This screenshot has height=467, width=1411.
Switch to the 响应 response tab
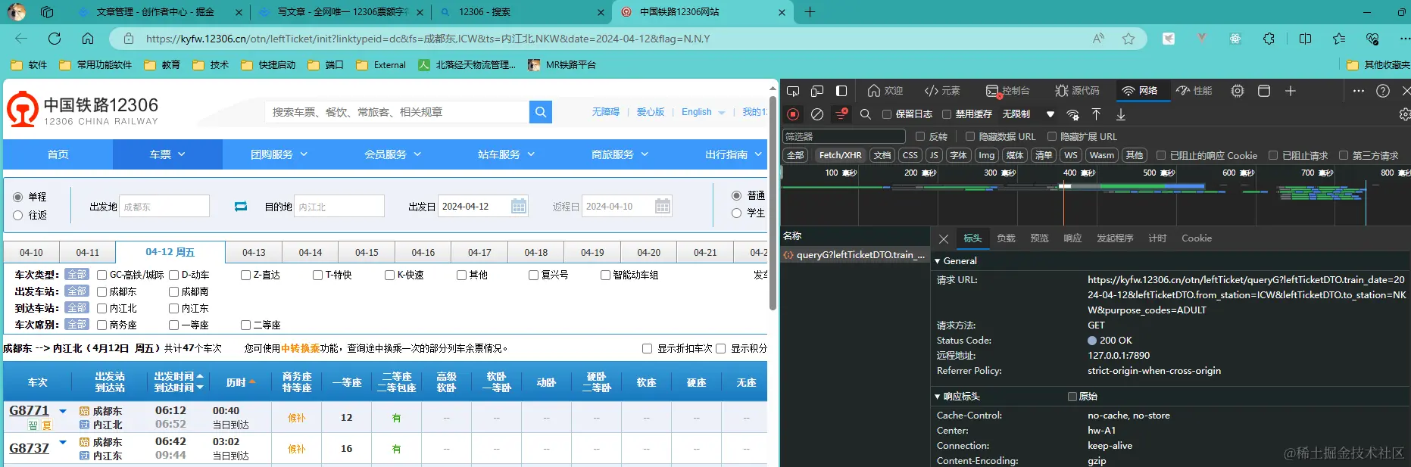point(1072,238)
